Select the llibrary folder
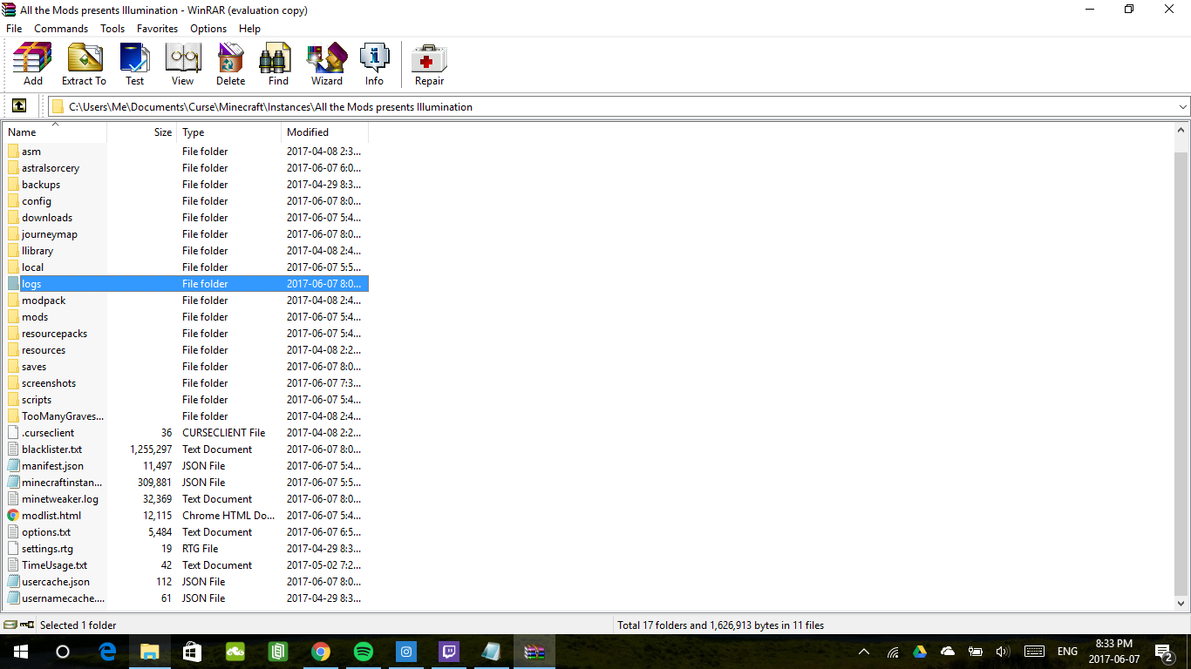 pyautogui.click(x=186, y=251)
